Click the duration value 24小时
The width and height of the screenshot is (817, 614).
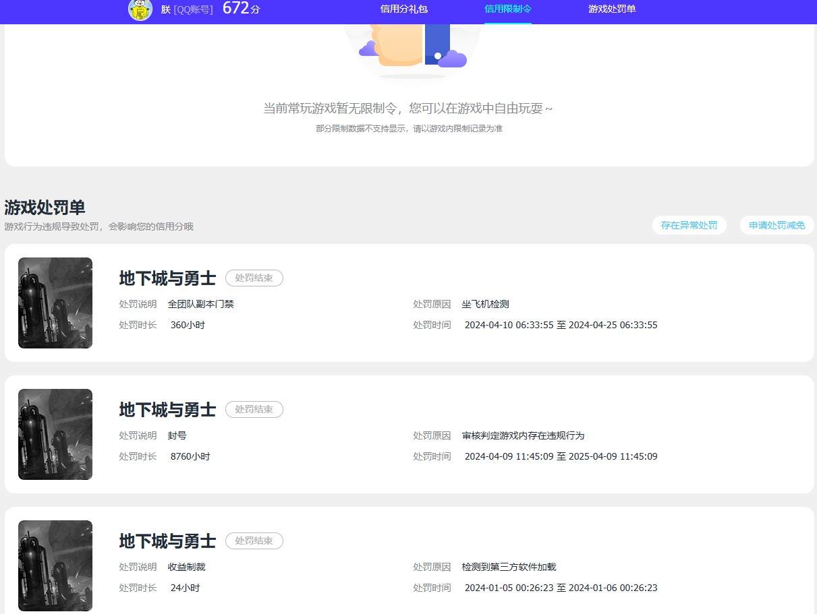(x=186, y=588)
